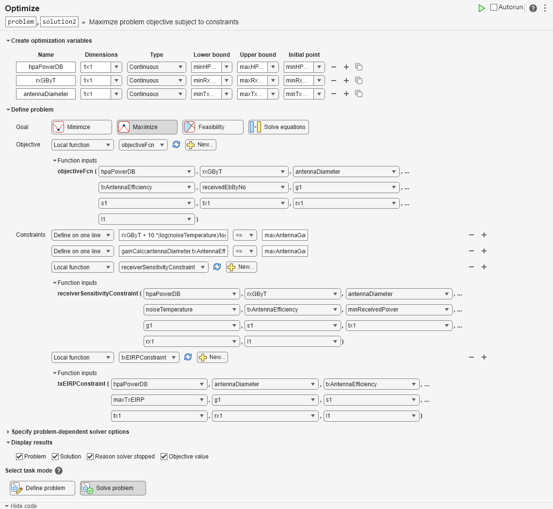The image size is (553, 509).
Task: Refresh the objectiveFcn local function list
Action: [x=177, y=145]
